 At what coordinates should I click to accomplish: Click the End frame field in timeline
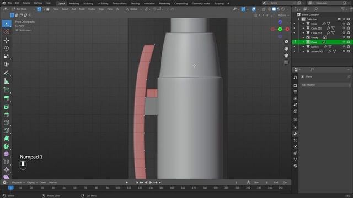click(281, 183)
